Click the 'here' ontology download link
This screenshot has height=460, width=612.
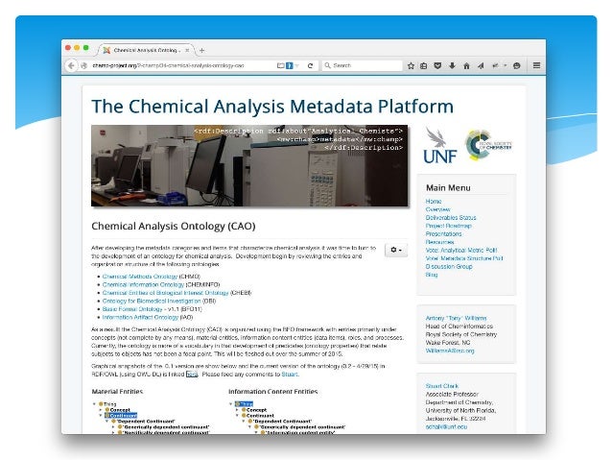pos(192,375)
